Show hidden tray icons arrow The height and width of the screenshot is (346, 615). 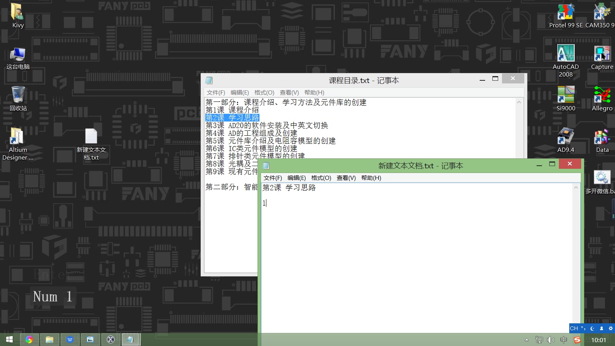point(527,340)
